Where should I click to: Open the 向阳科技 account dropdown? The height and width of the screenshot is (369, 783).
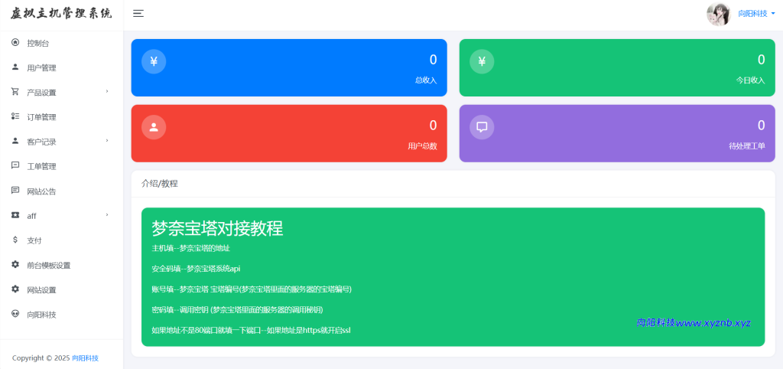pos(756,14)
